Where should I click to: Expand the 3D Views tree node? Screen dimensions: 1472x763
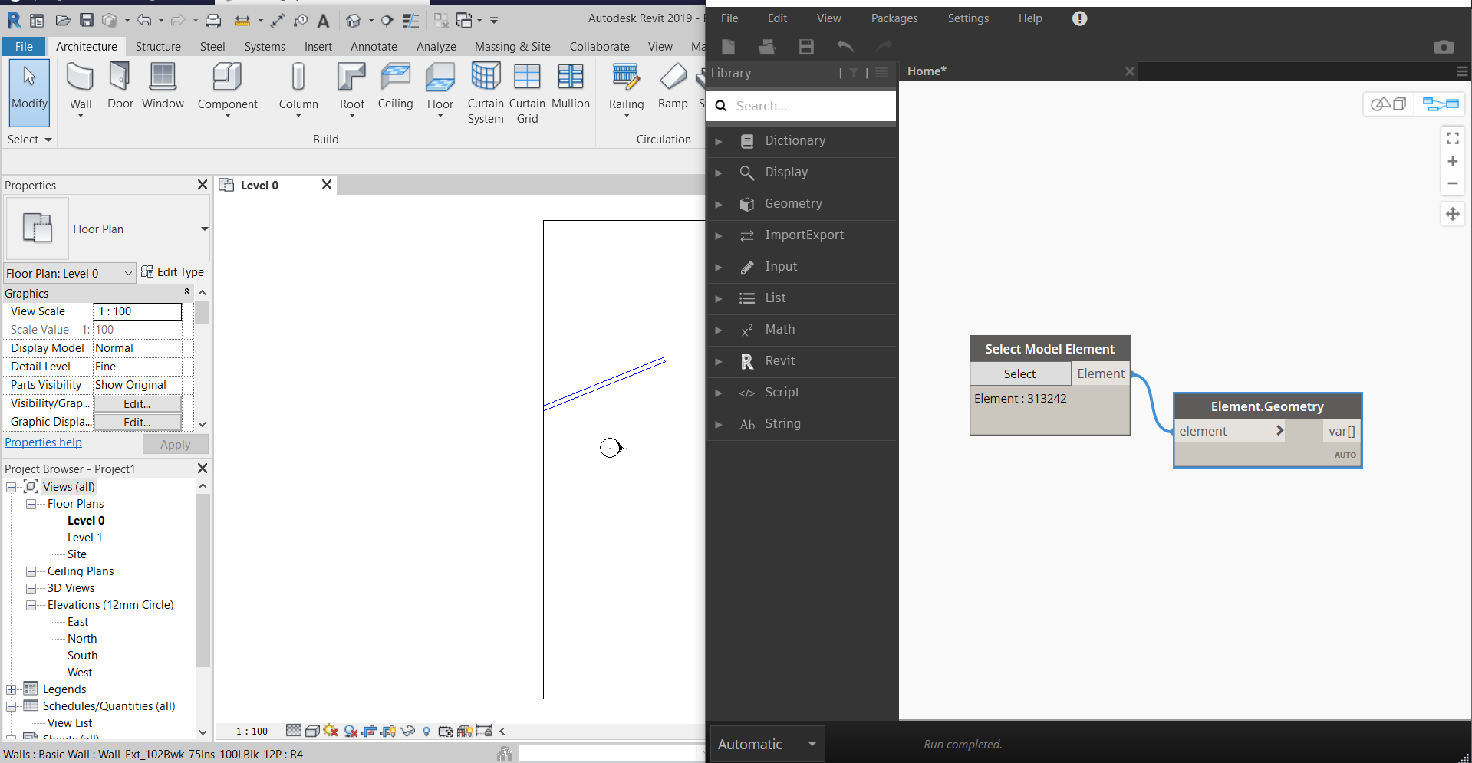pyautogui.click(x=31, y=588)
